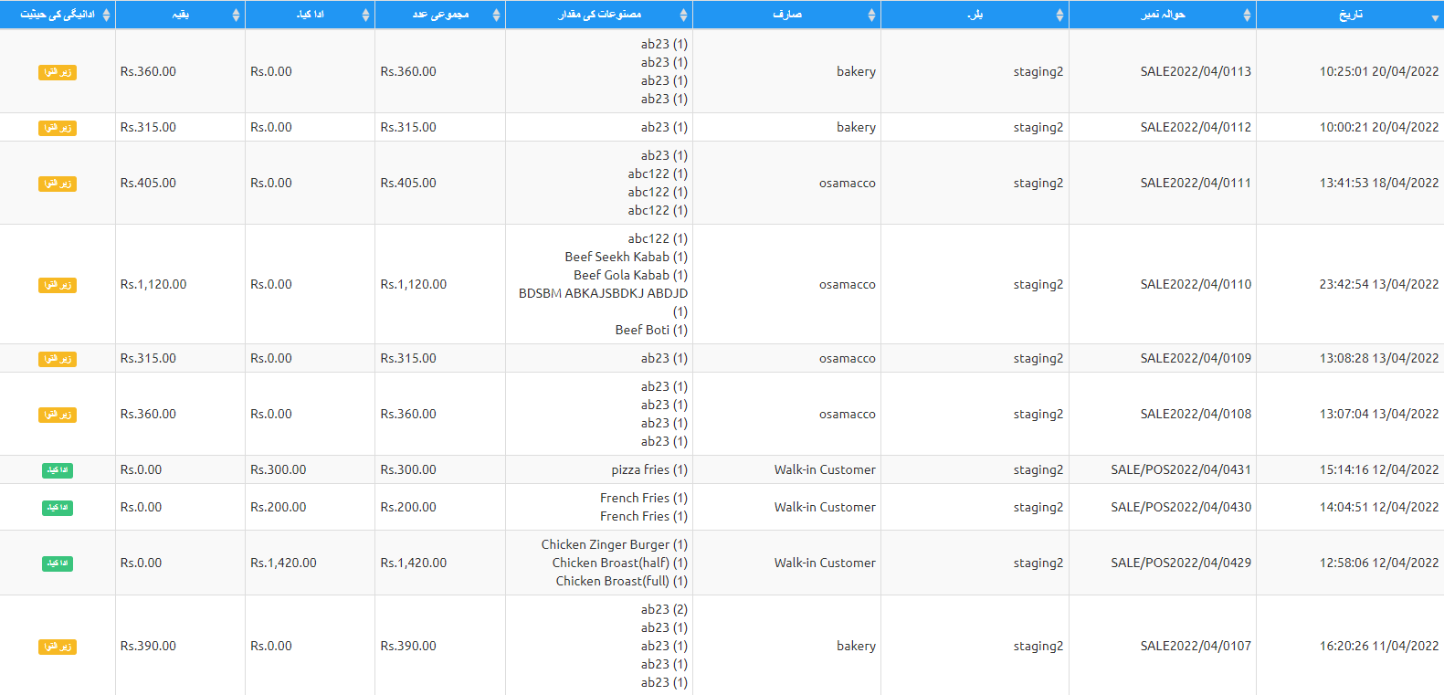Open sale reference SALE2022/04/0112

click(x=1195, y=127)
